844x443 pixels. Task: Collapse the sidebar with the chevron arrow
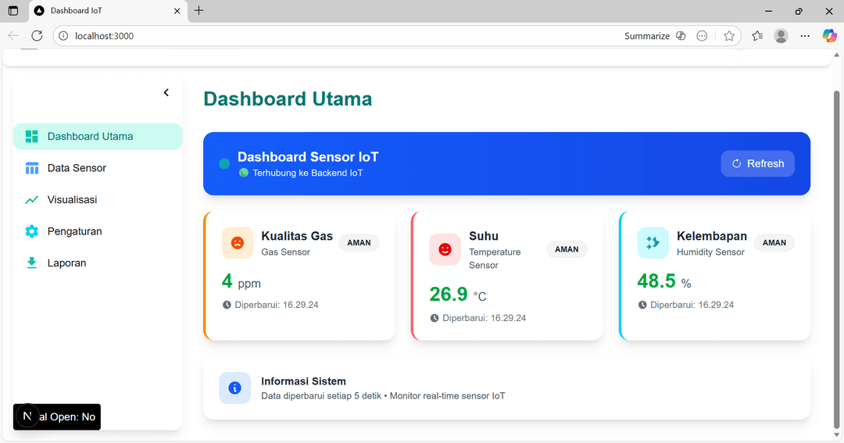[166, 92]
